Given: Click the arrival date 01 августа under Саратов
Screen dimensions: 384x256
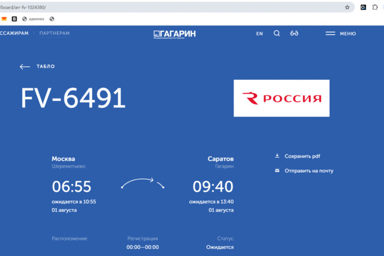Looking at the screenshot, I should click(x=221, y=210).
